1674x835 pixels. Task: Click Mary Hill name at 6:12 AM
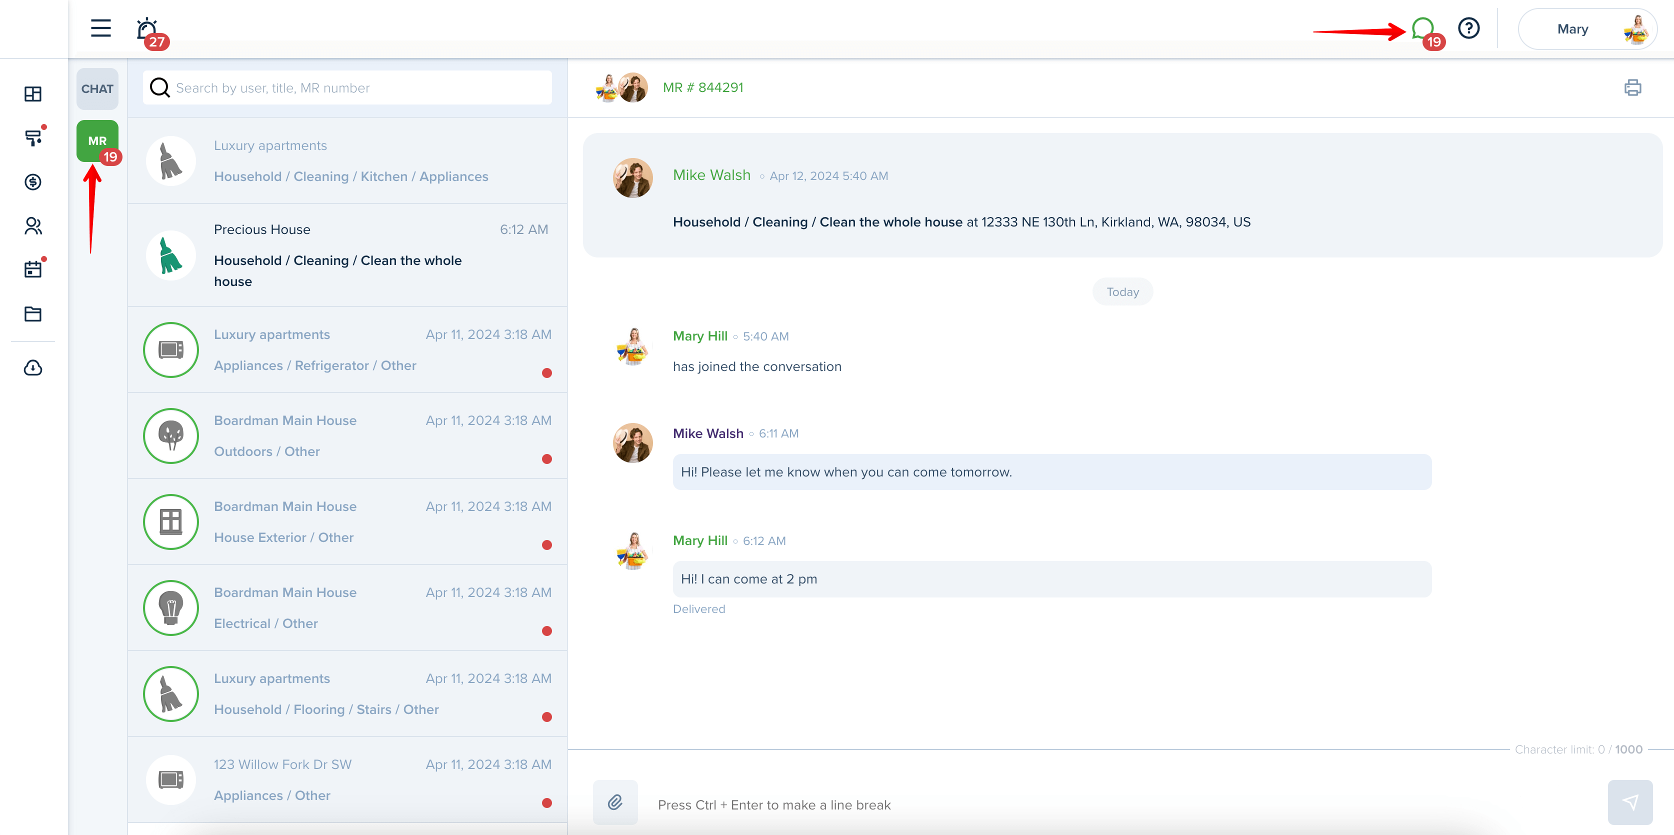700,540
